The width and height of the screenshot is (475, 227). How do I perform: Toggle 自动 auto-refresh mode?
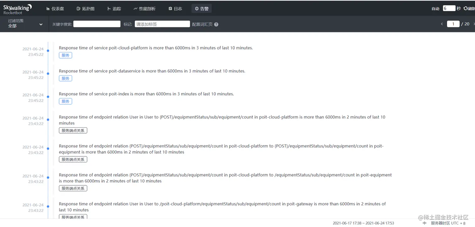pos(435,8)
